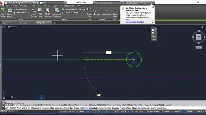Click the keyword search input field
The height and width of the screenshot is (115, 206).
[107, 3]
